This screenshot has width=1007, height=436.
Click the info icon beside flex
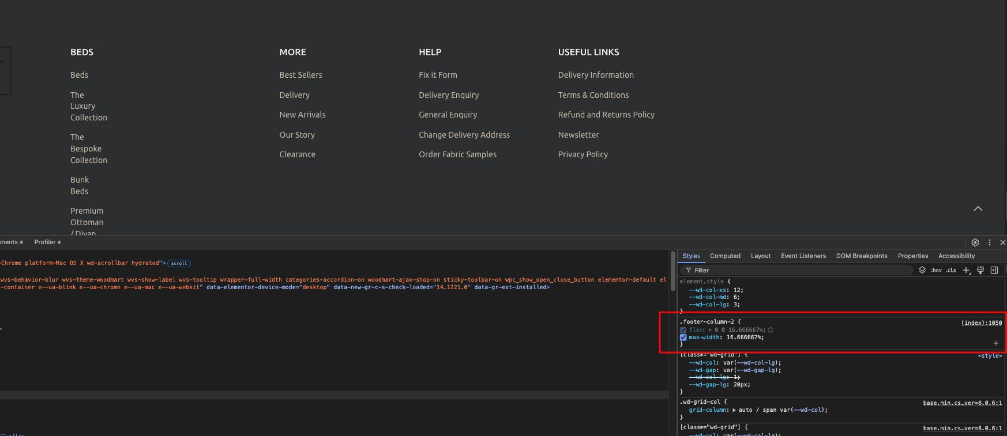coord(771,330)
